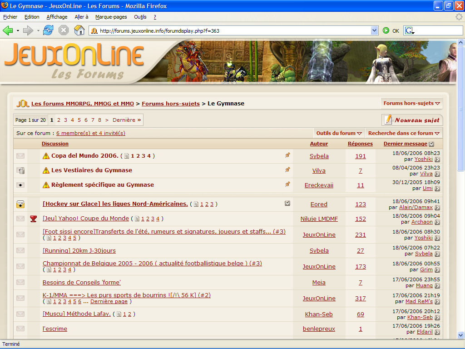The height and width of the screenshot is (349, 465).
Task: Click the green Go button next to OK
Action: pyautogui.click(x=386, y=30)
